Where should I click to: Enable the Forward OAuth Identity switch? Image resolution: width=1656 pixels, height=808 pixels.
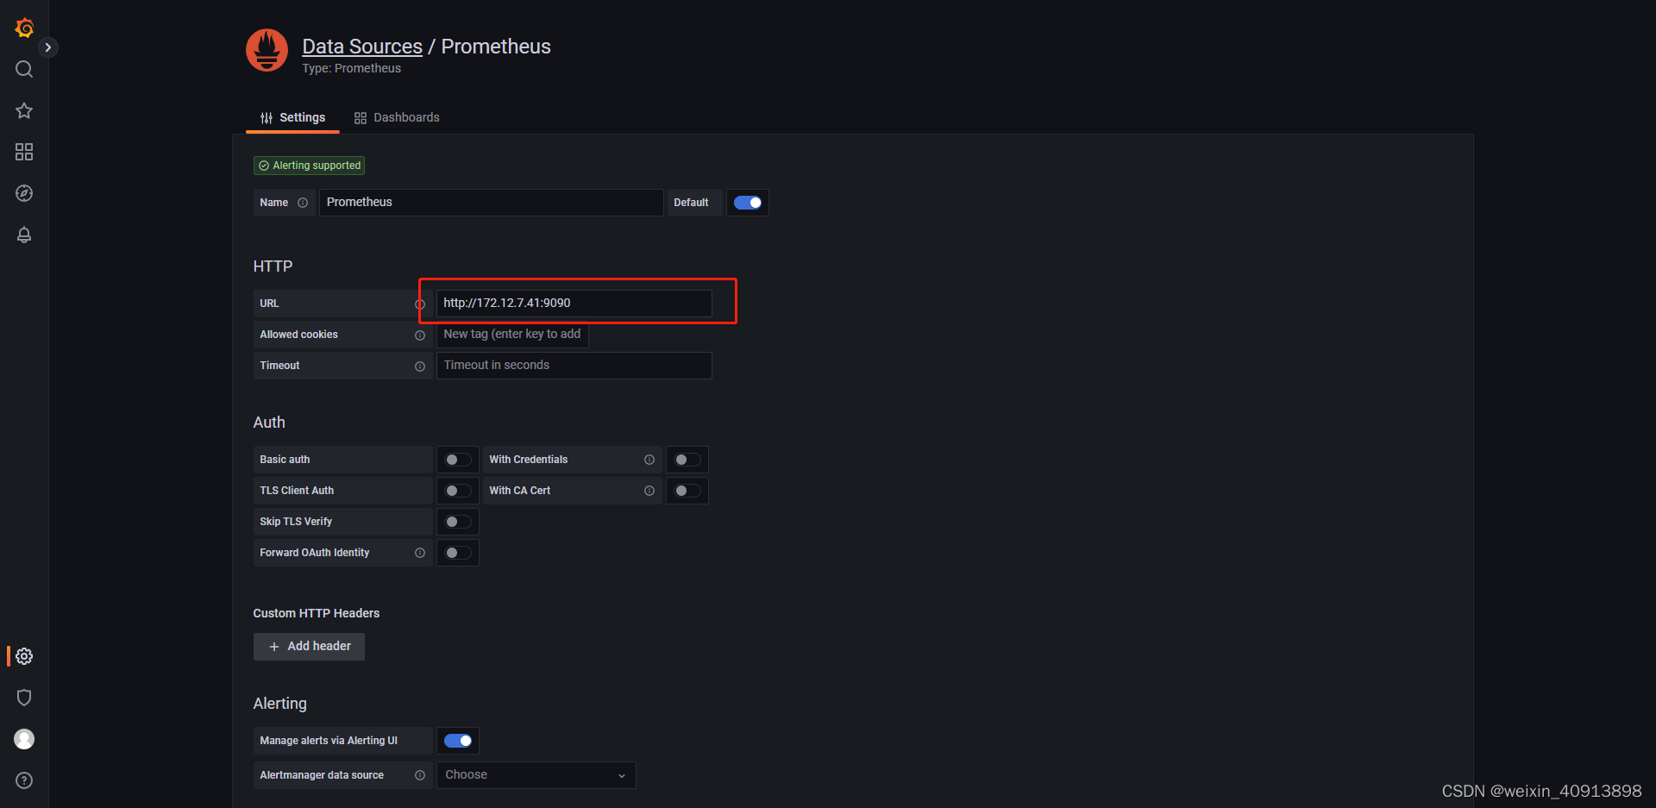(458, 553)
